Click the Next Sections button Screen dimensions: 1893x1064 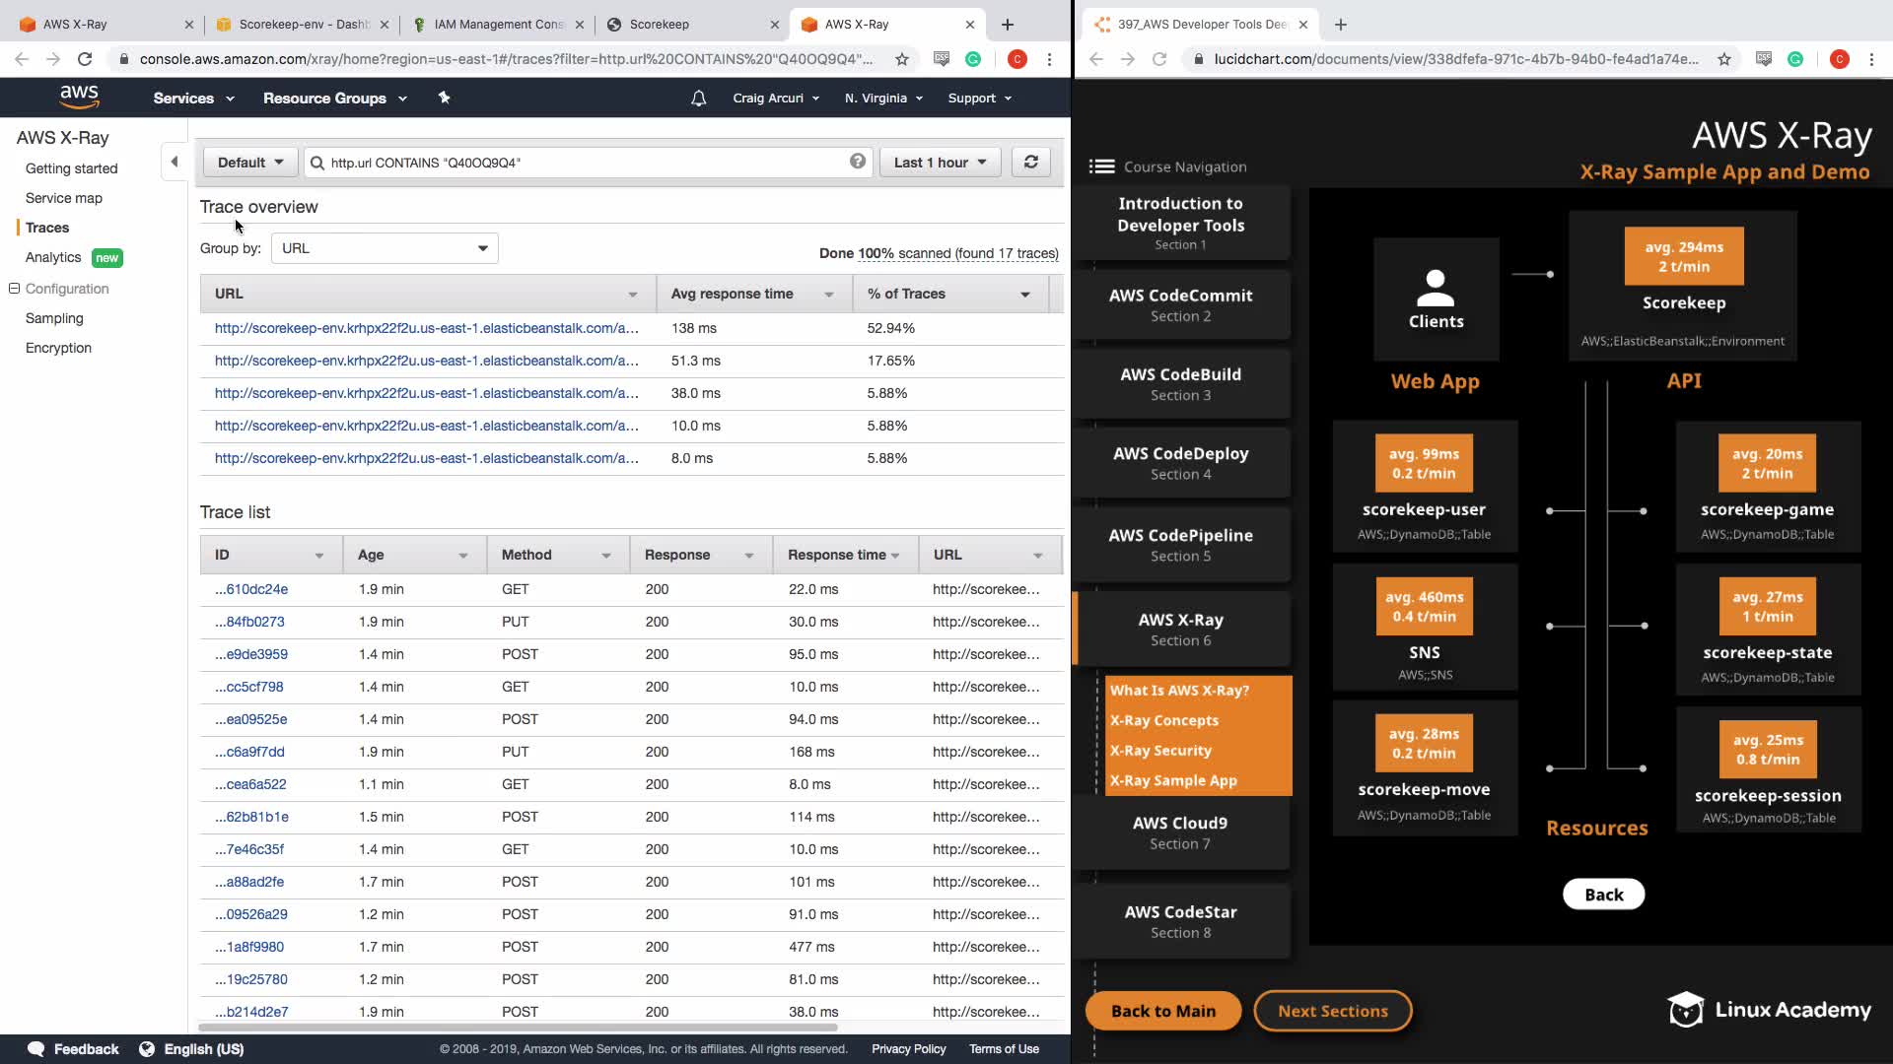(x=1332, y=1011)
